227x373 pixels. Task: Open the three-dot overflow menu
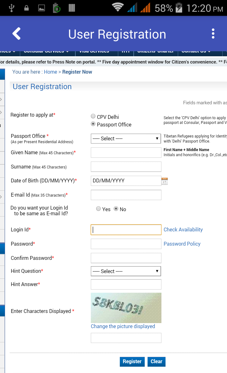pos(213,34)
